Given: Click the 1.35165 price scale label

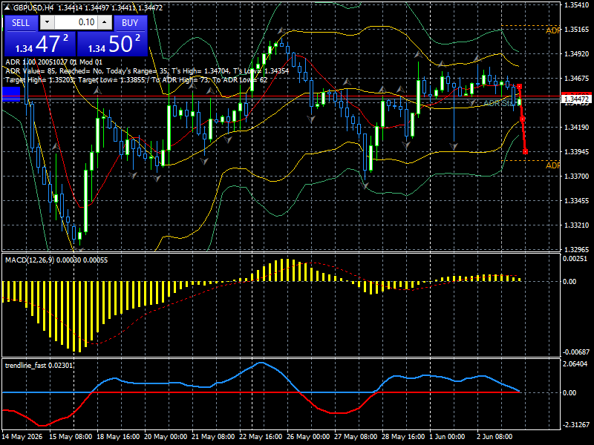Looking at the screenshot, I should 576,30.
